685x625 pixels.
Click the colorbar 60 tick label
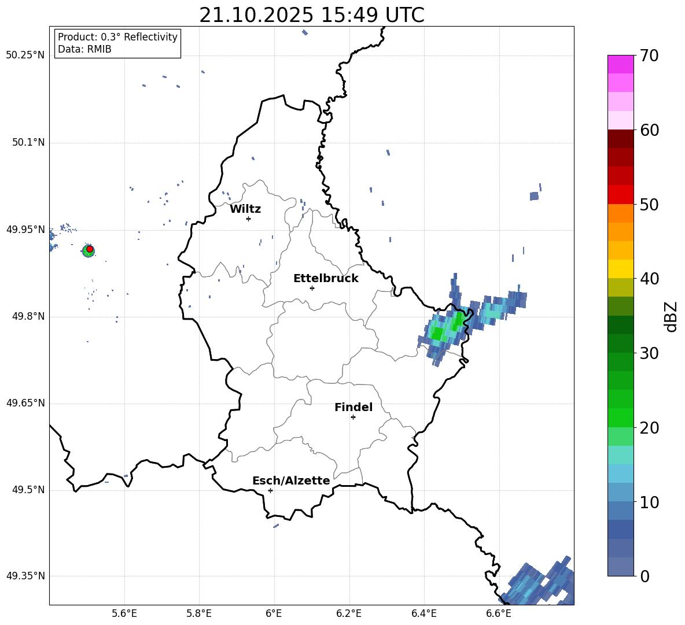649,130
